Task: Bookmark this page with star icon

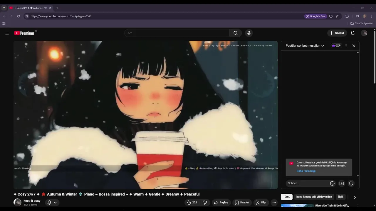Action: (x=337, y=16)
